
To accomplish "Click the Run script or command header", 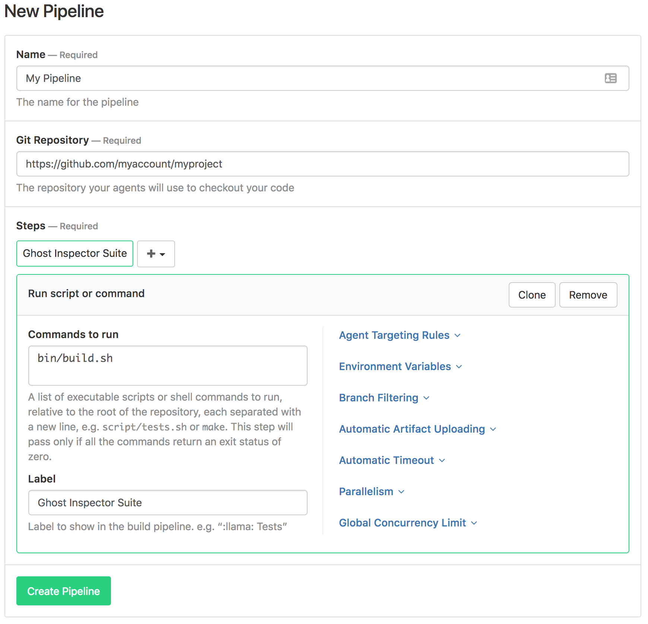I will [86, 293].
